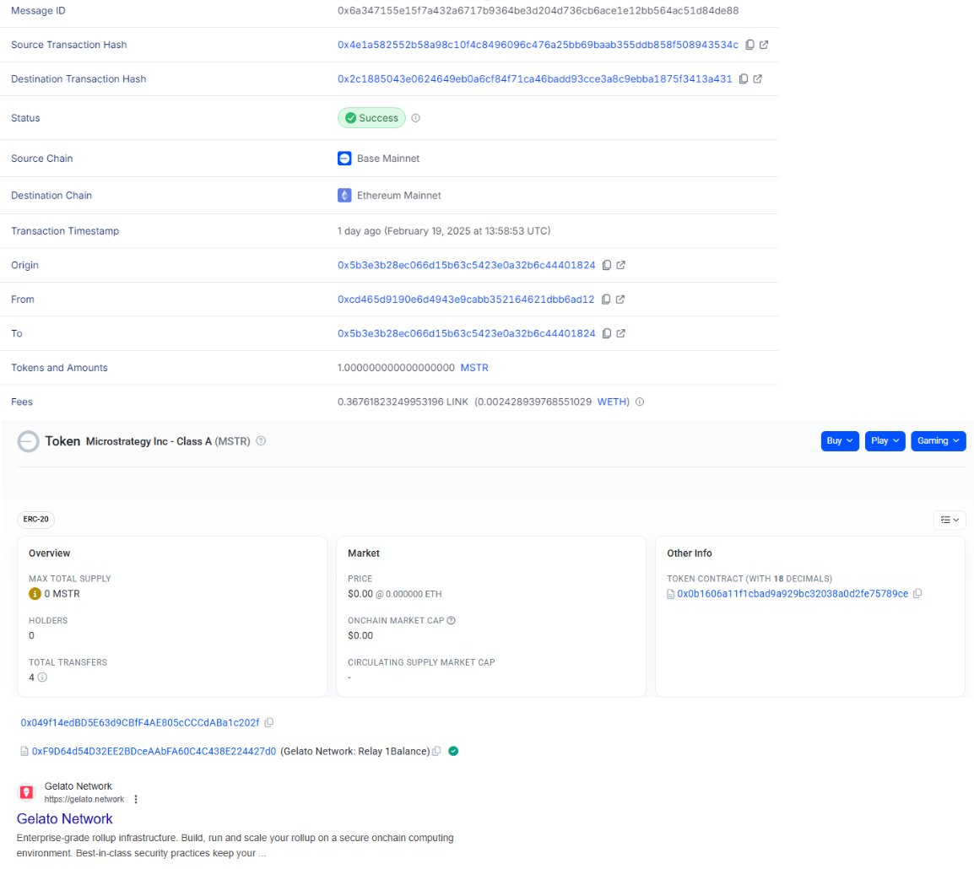974x869 pixels.
Task: Open the list view options dropdown
Action: 950,520
